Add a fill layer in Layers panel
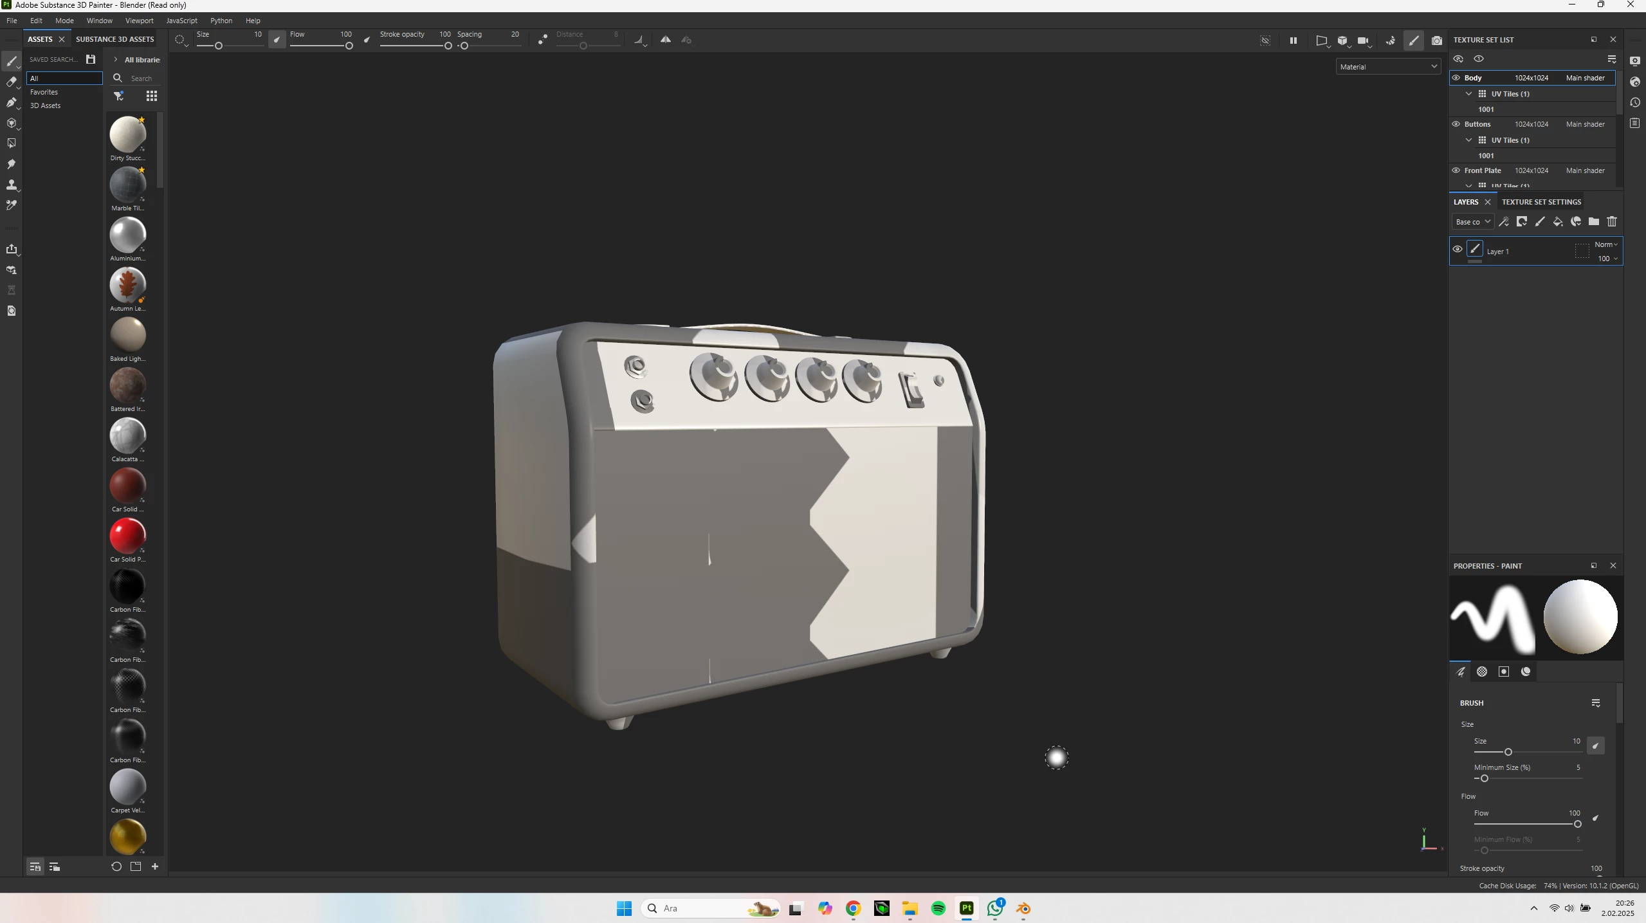 coord(1558,222)
